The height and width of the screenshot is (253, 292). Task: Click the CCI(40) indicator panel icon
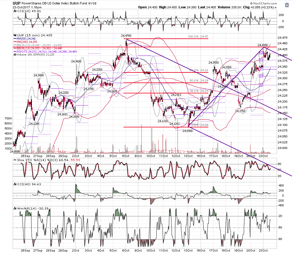click(15, 184)
